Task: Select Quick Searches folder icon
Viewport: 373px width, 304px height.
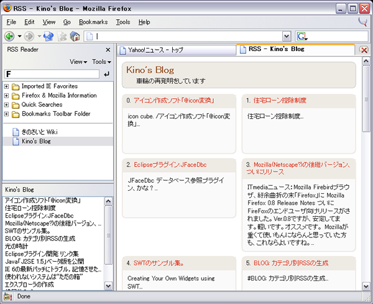Action: (x=16, y=105)
